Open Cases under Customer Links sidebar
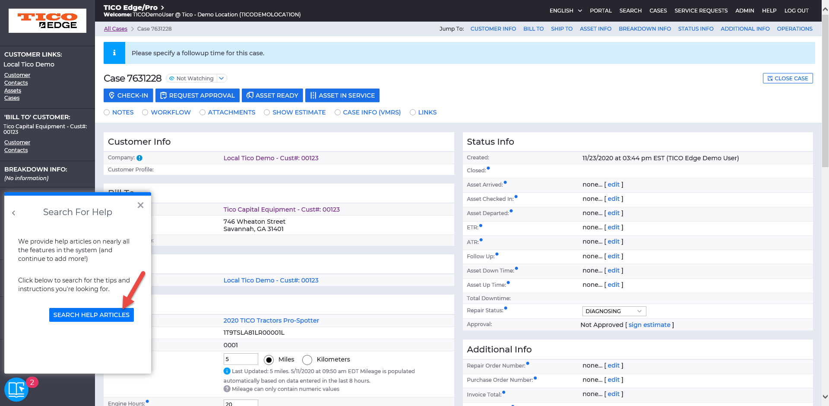Image resolution: width=829 pixels, height=406 pixels. (12, 98)
